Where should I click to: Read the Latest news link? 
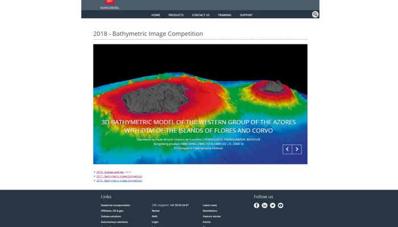(x=210, y=205)
